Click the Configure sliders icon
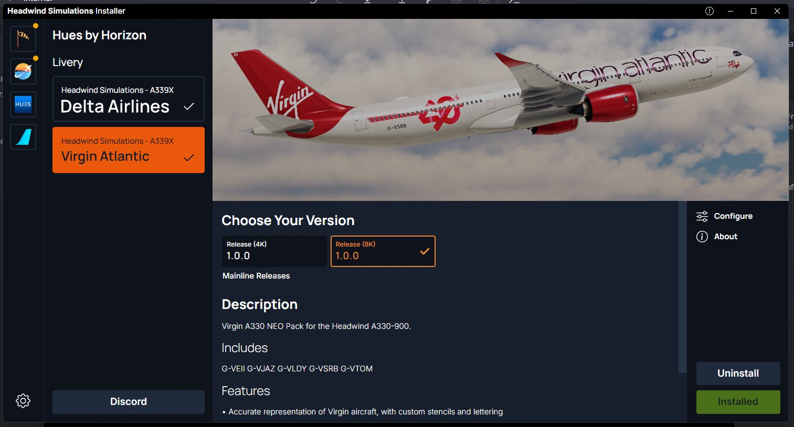Viewport: 794px width, 427px height. pyautogui.click(x=702, y=216)
